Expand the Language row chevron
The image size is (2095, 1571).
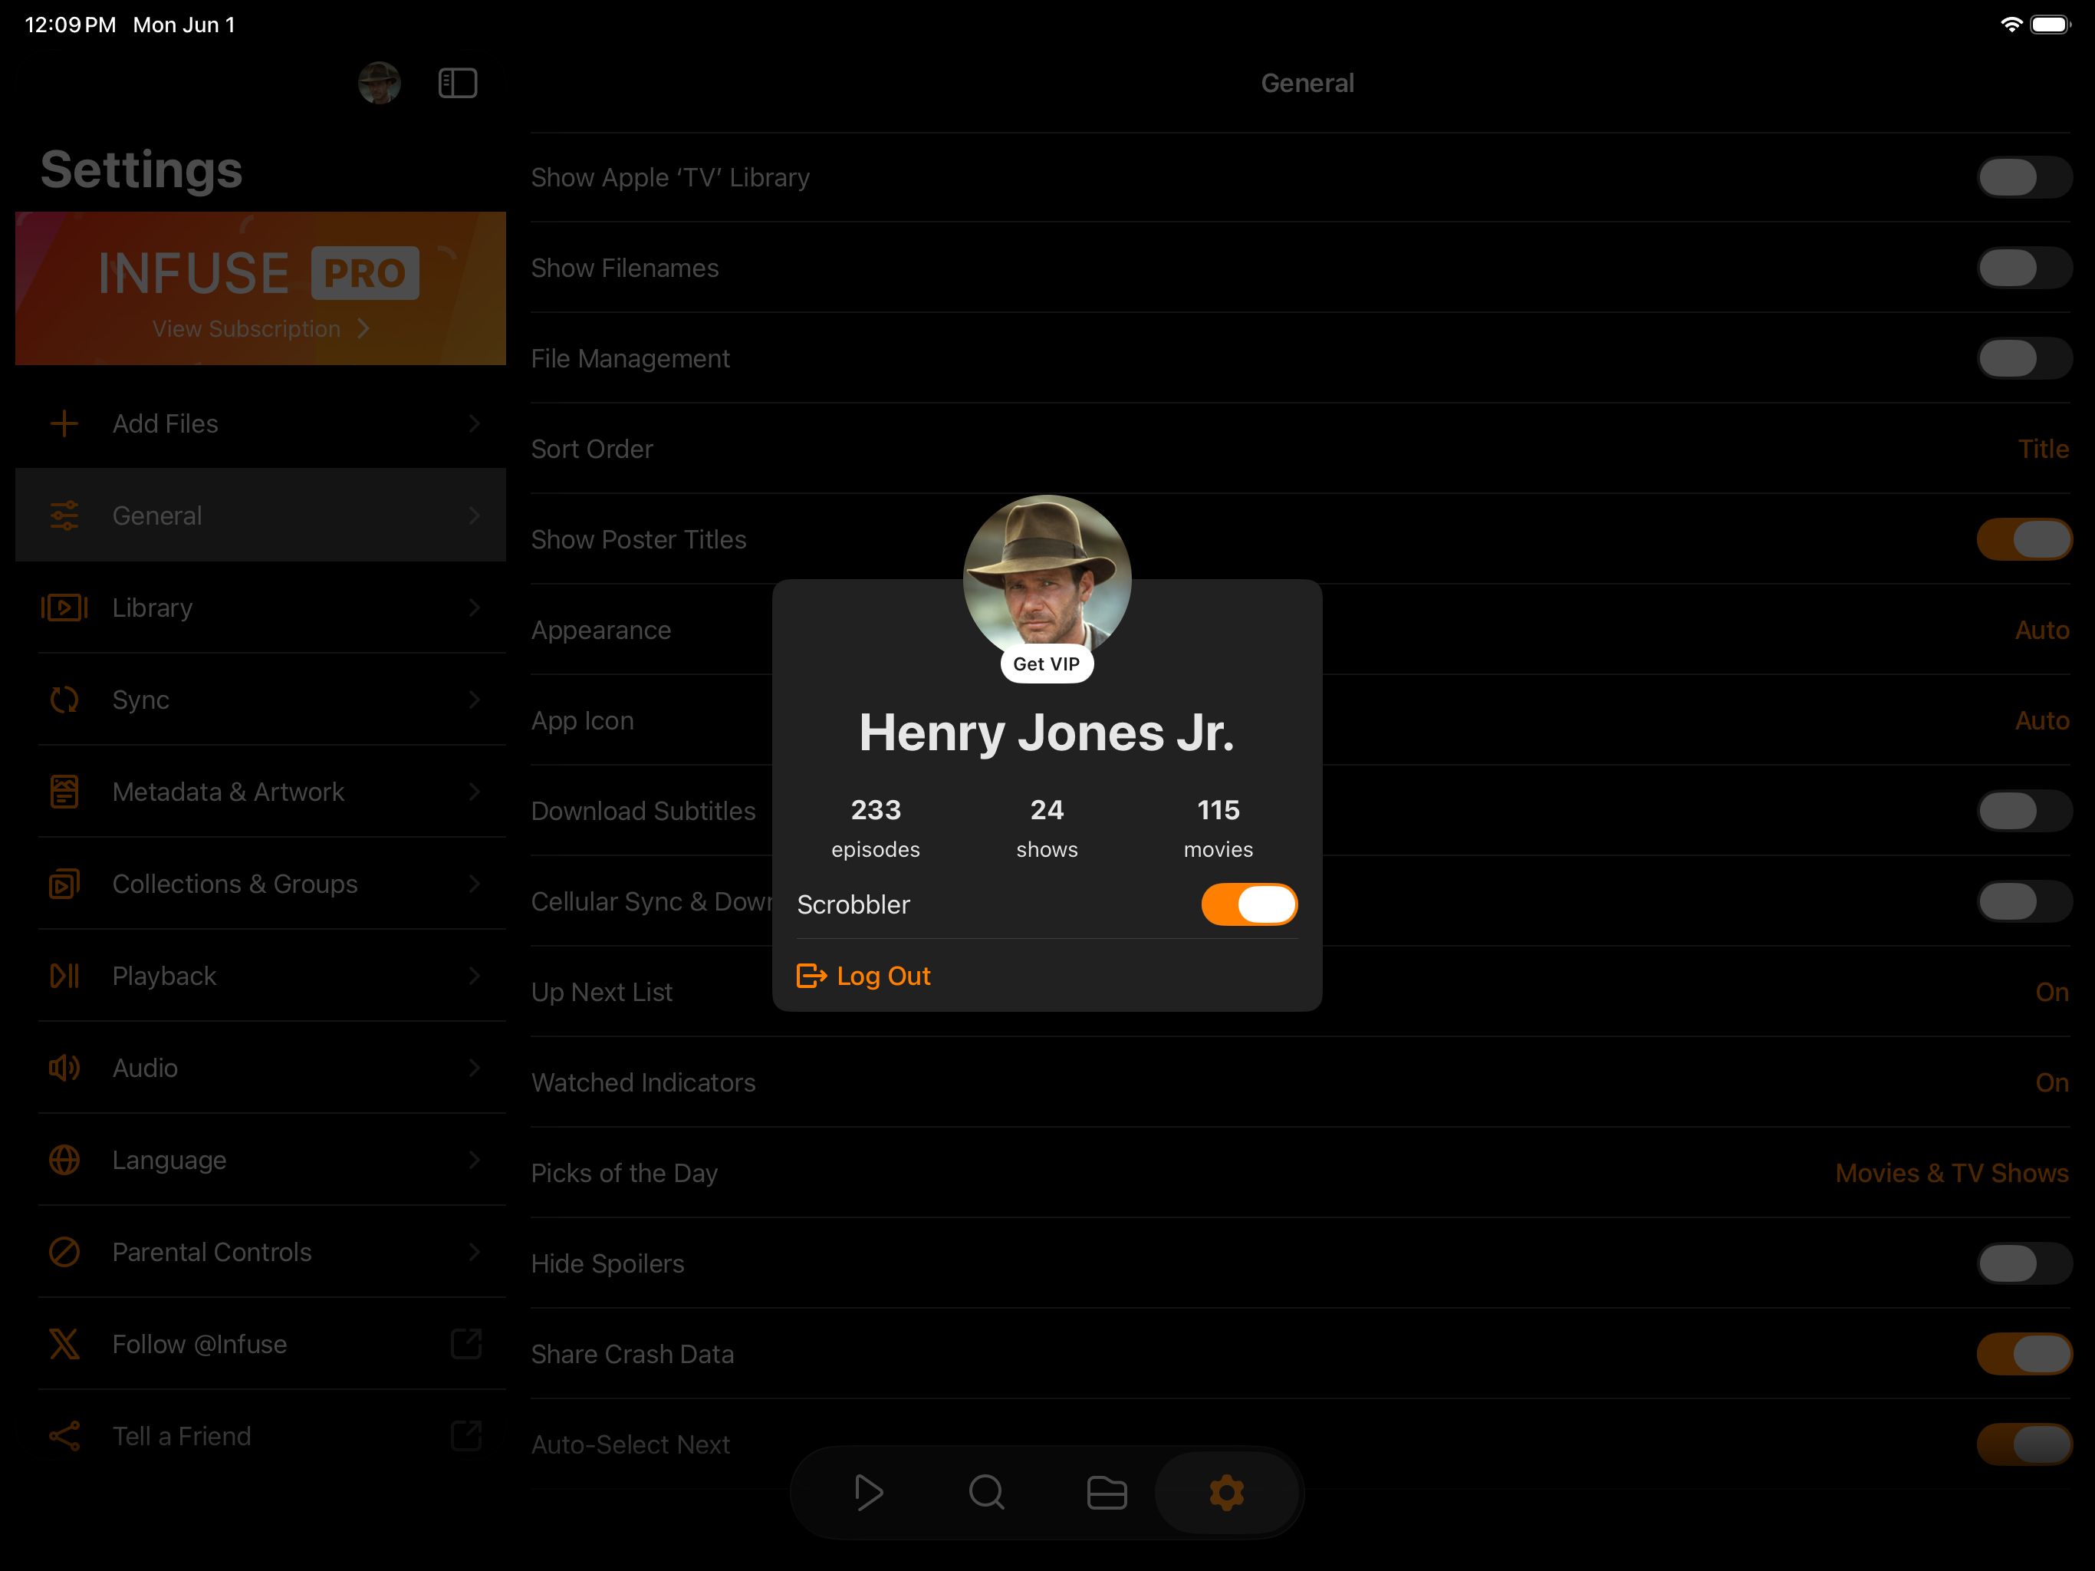click(475, 1160)
